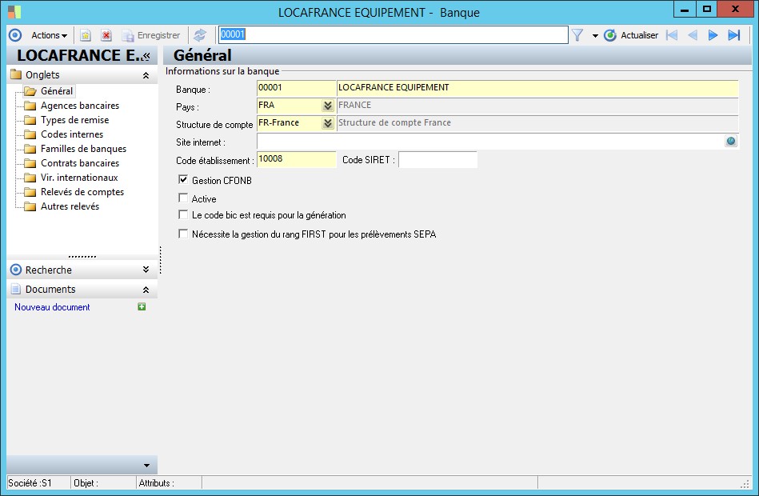Open the Pays dropdown list
Image resolution: width=759 pixels, height=496 pixels.
tap(328, 106)
